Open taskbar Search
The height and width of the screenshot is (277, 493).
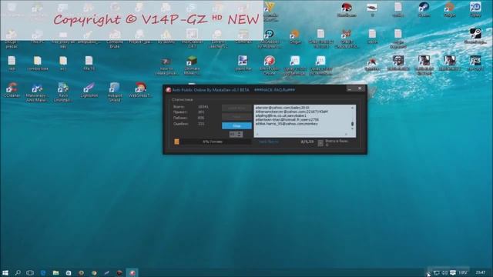pos(18,272)
